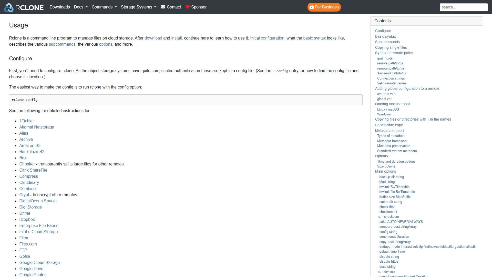Click the Sponsor heart icon
Screen dimensions: 492x277
click(188, 7)
